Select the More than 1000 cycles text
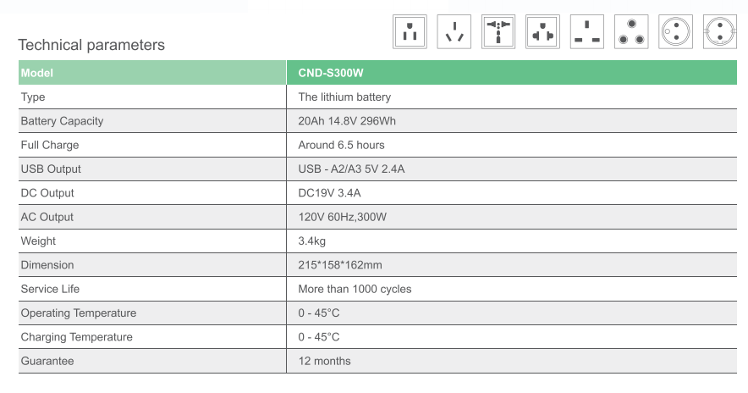The image size is (748, 393). [355, 289]
